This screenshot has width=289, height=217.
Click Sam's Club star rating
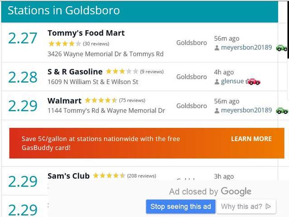(x=109, y=176)
